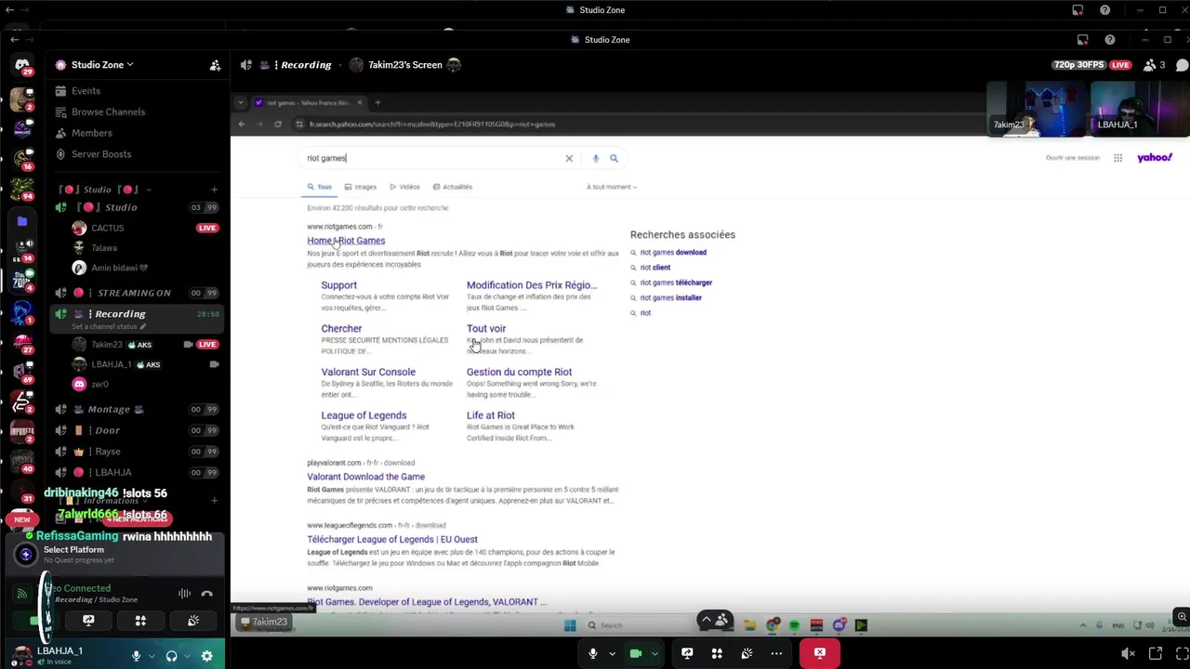Open Help icon in the title bar
The image size is (1190, 669).
1109,40
